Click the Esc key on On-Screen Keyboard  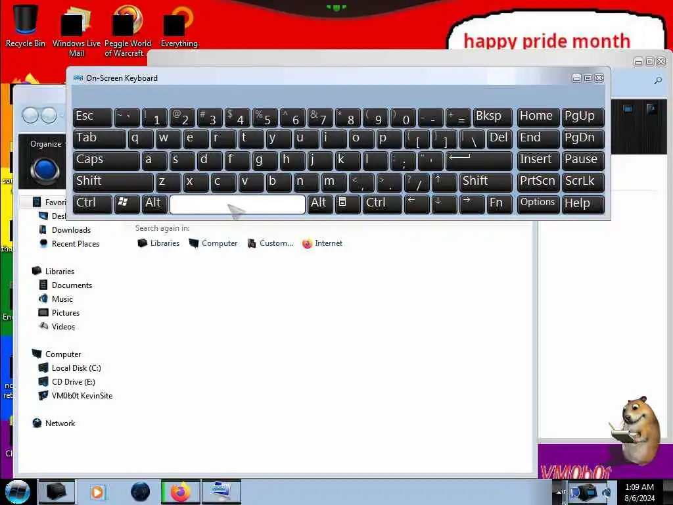[92, 117]
